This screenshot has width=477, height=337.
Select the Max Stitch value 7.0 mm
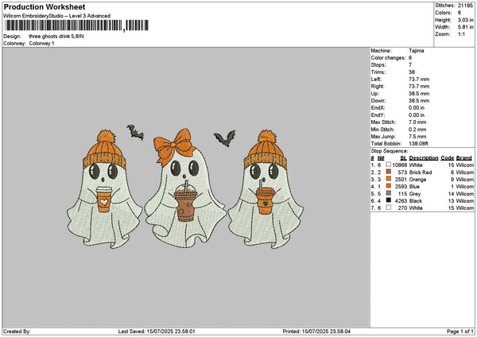pos(417,122)
